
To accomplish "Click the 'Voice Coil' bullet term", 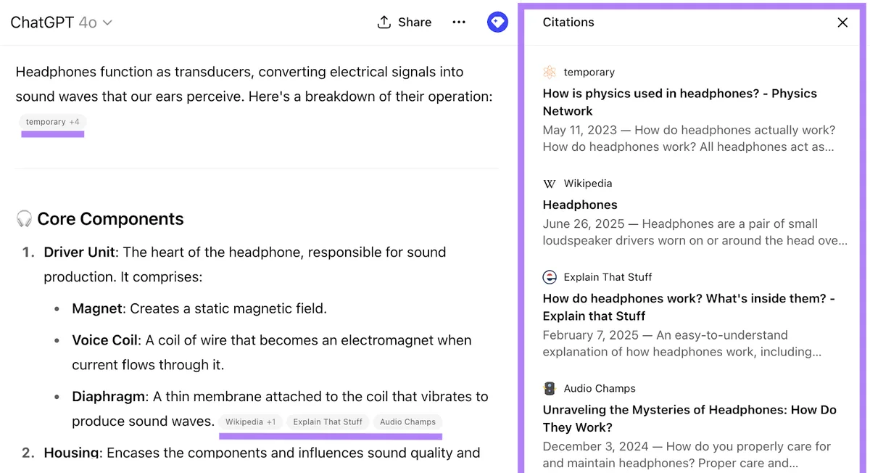I will tap(106, 340).
